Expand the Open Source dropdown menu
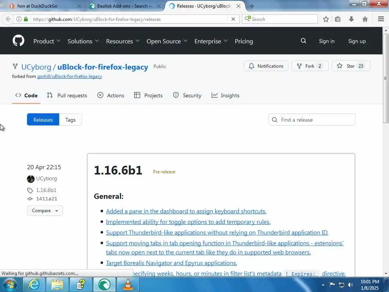The image size is (389, 292). (167, 41)
